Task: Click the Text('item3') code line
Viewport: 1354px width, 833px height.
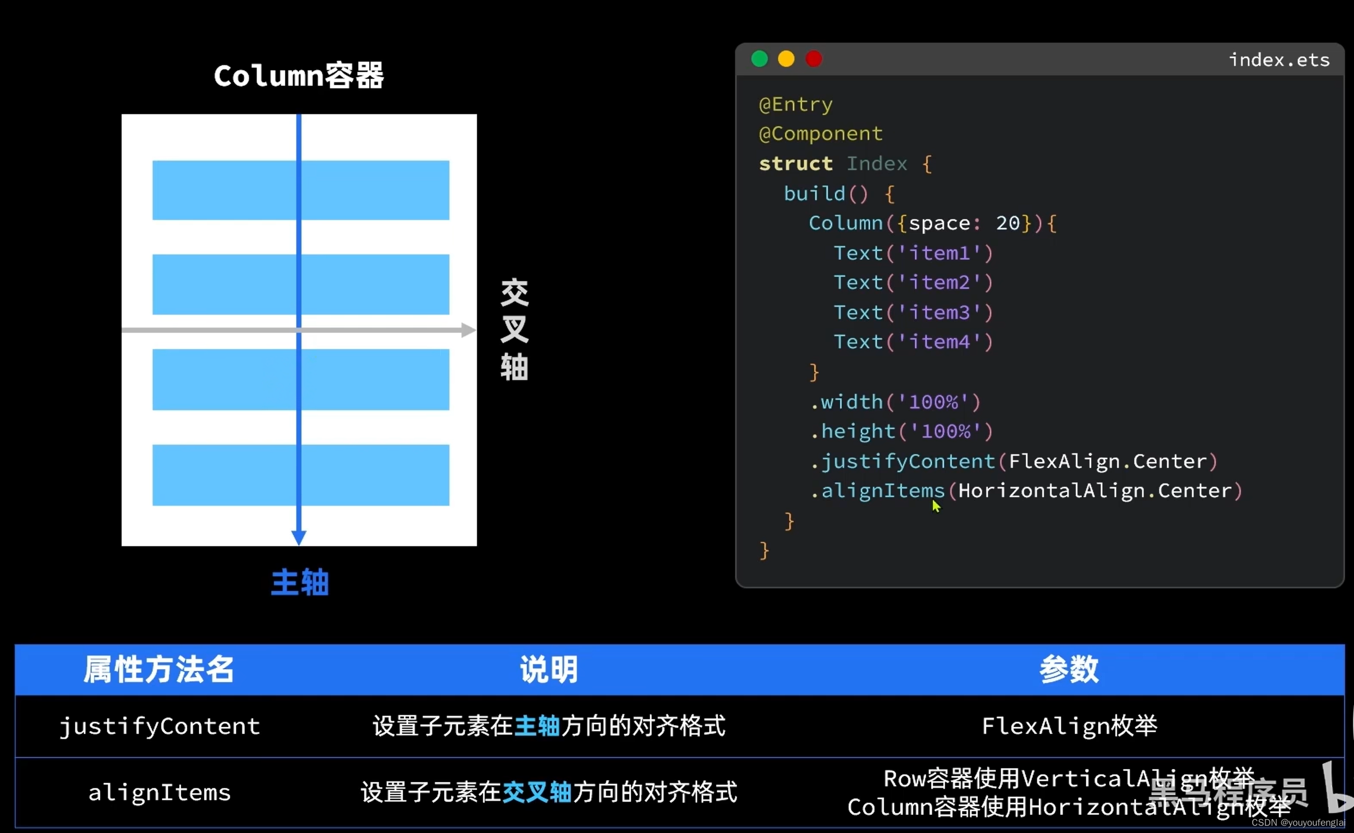Action: [x=913, y=312]
